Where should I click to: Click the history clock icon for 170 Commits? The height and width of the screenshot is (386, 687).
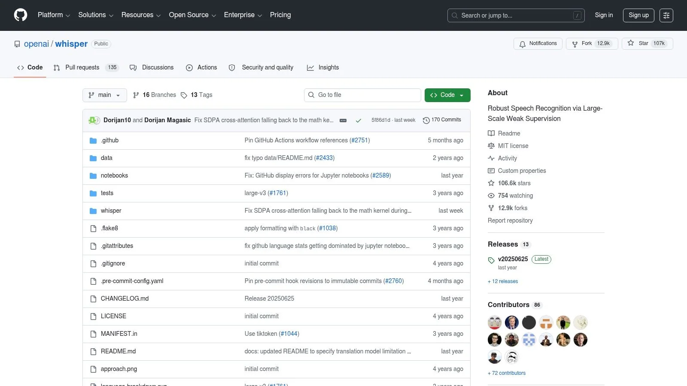426,120
